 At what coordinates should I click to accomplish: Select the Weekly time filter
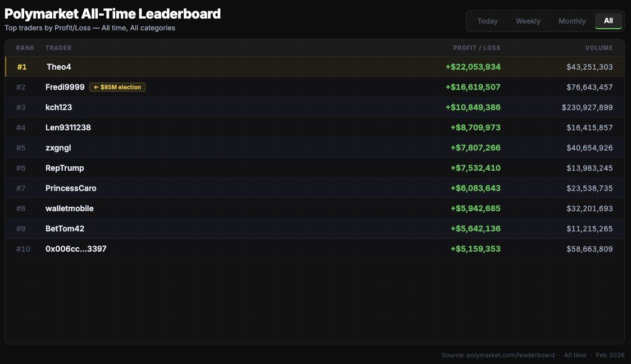528,21
